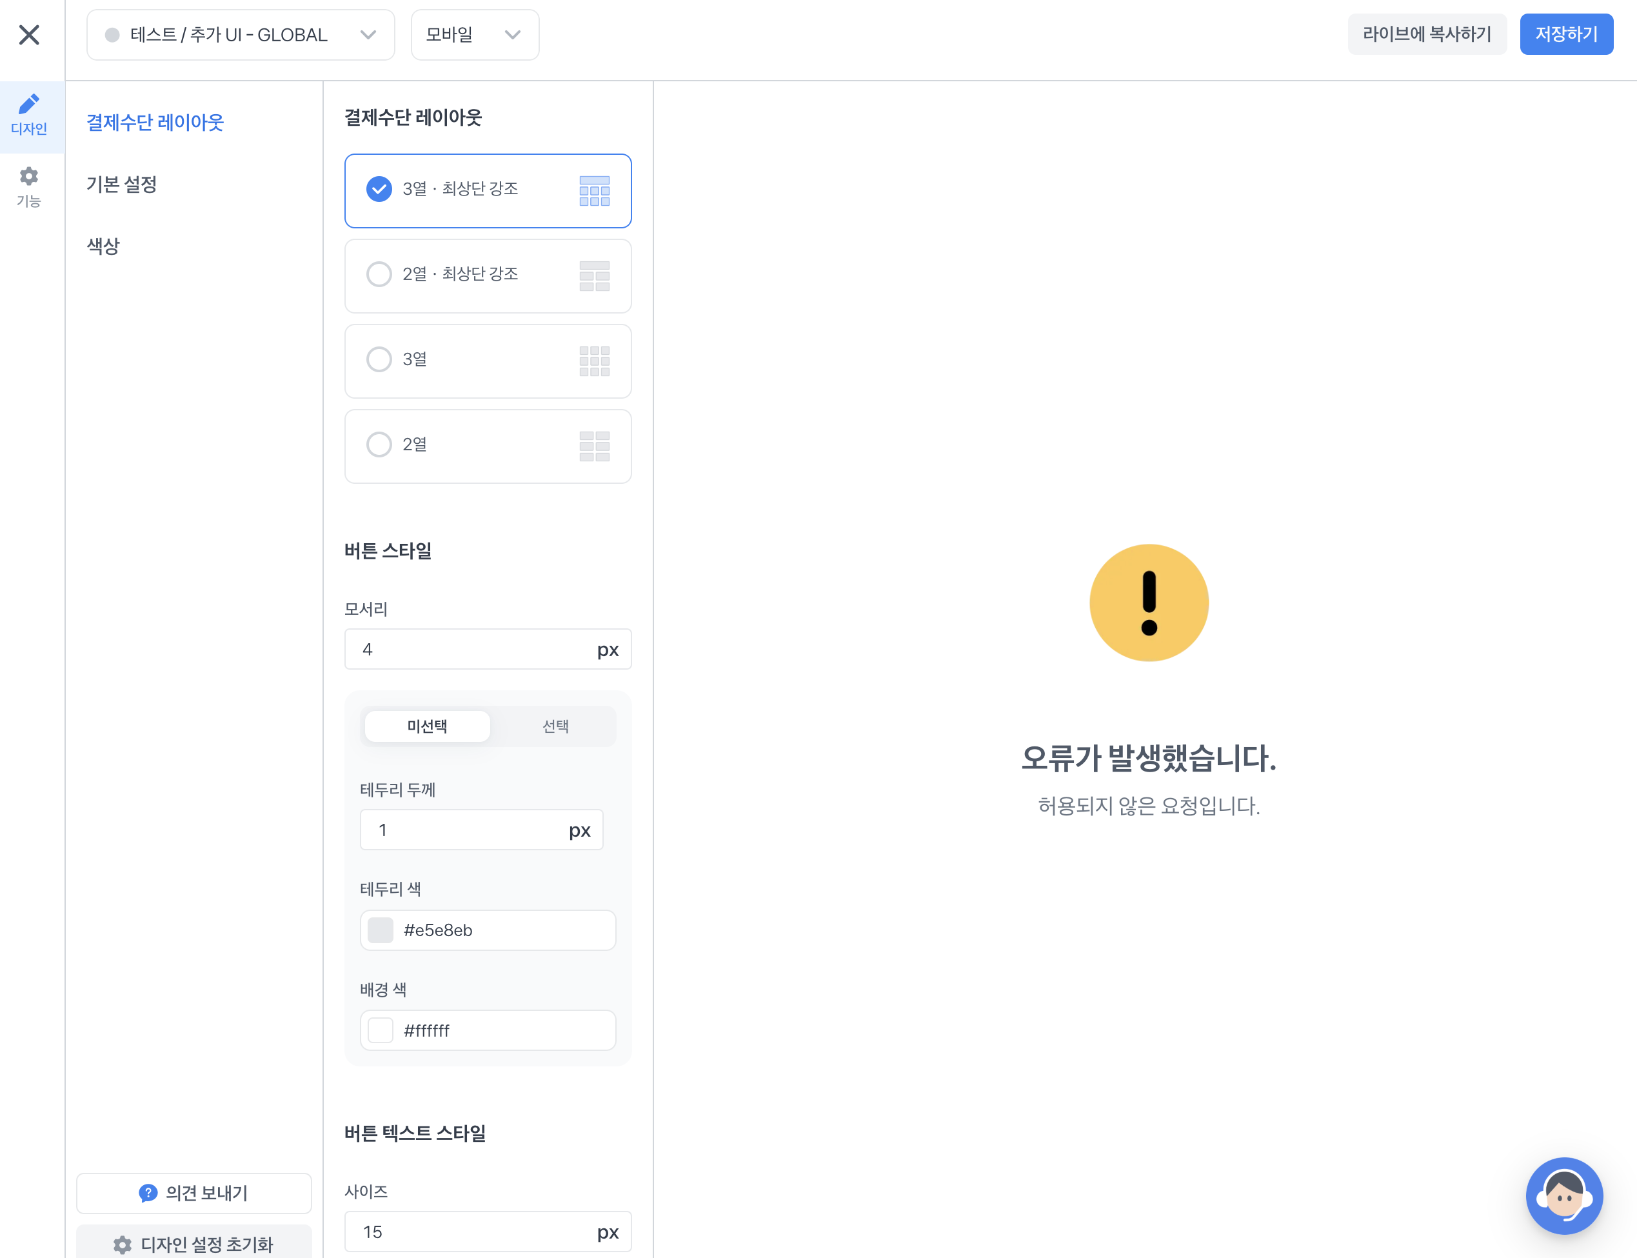Close the editor with the X icon
1637x1258 pixels.
point(29,34)
